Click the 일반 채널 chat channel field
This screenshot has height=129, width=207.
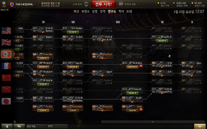[x=36, y=126]
